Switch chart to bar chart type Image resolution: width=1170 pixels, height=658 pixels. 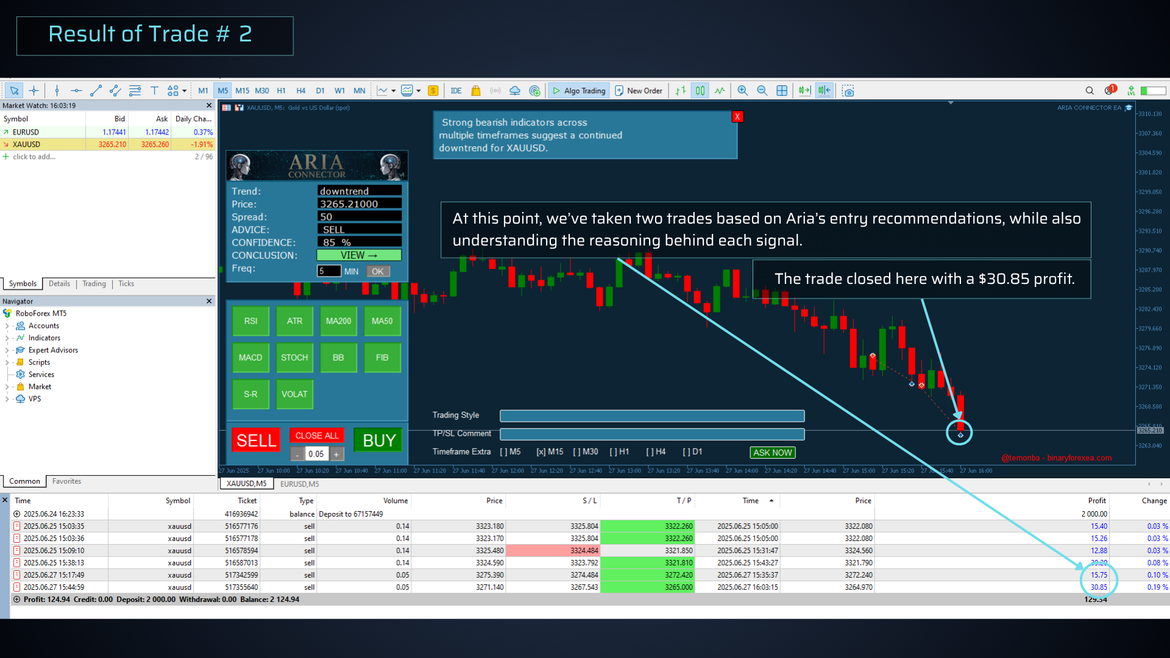681,91
